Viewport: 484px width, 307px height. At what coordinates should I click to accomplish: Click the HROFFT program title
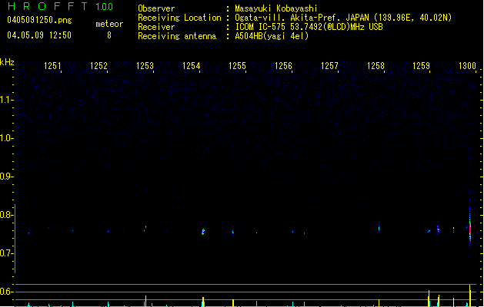pos(47,6)
